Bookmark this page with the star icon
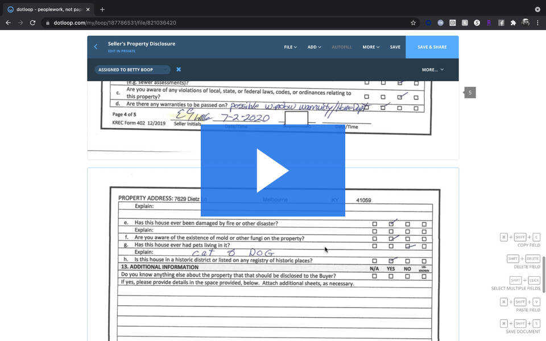The image size is (546, 341). tap(413, 23)
